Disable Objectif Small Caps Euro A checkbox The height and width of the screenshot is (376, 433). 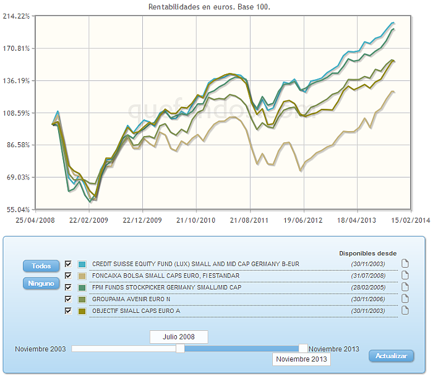[68, 311]
